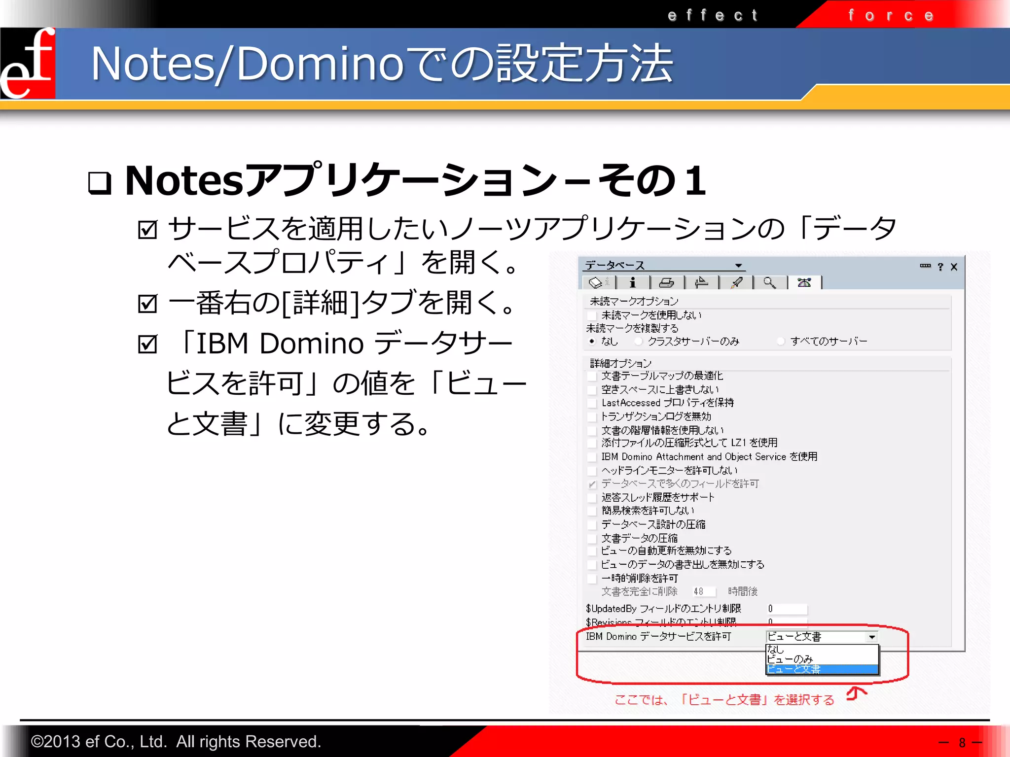Toggle LastAccessed プロパティを保持 checkbox

(x=592, y=403)
